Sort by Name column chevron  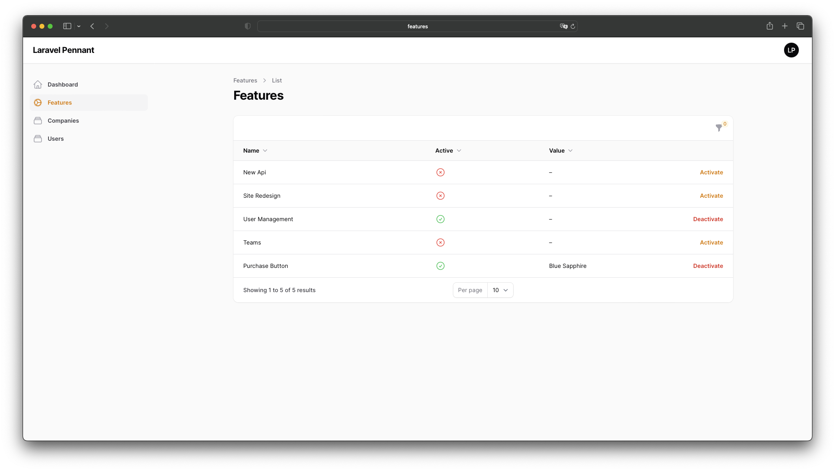point(265,151)
